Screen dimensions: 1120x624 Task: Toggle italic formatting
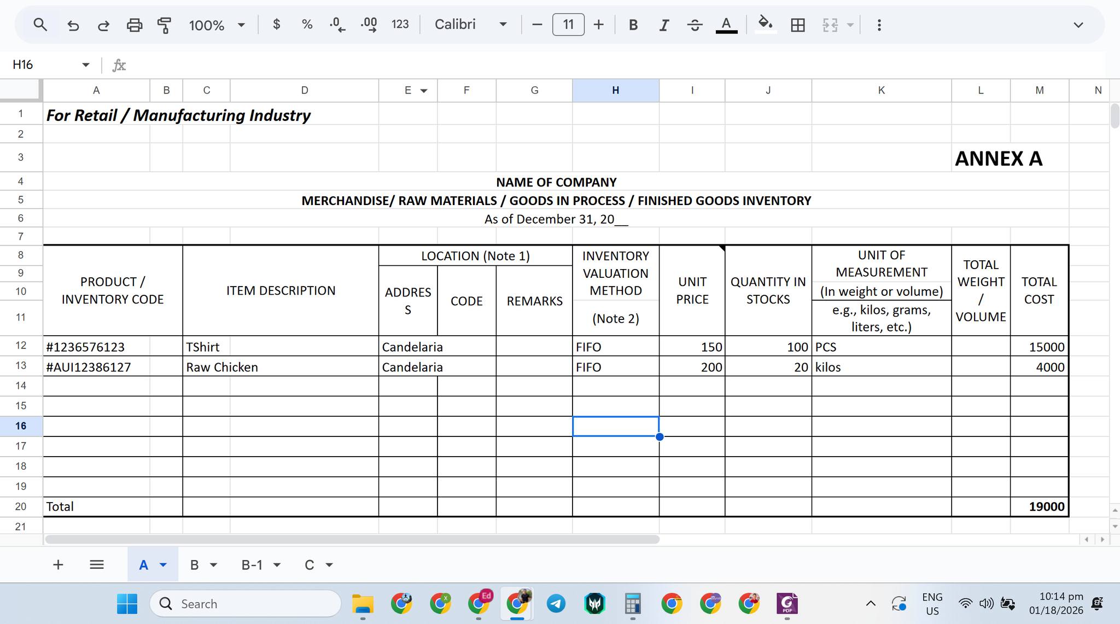(664, 25)
